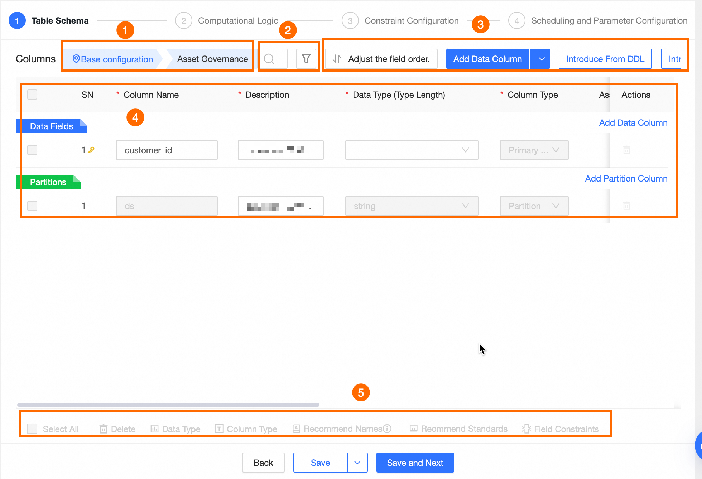The height and width of the screenshot is (479, 702).
Task: Click the customer_id column name field
Action: (x=167, y=150)
